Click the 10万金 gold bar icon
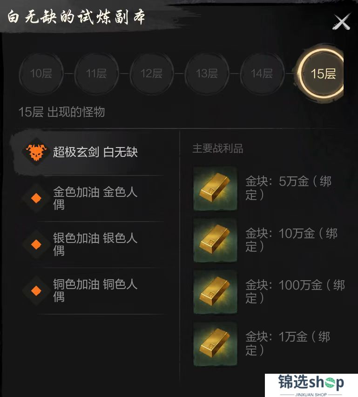The image size is (358, 397). pyautogui.click(x=215, y=240)
